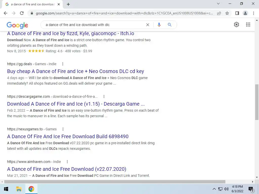Go back to the previous page
The image size is (259, 194).
[6, 13]
